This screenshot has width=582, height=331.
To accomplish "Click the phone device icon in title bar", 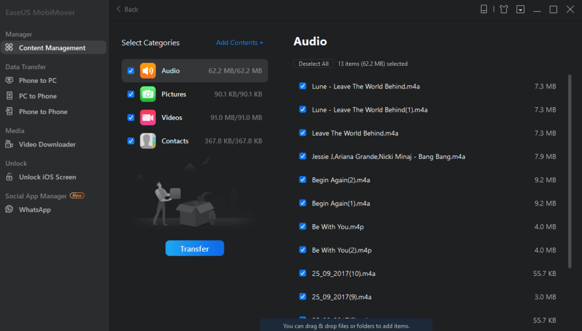I will coord(484,9).
